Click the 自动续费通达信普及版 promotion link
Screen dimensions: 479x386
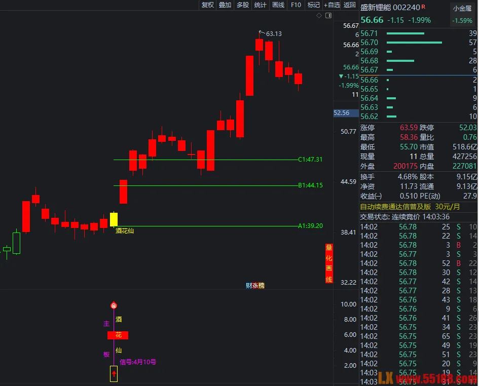coord(410,207)
